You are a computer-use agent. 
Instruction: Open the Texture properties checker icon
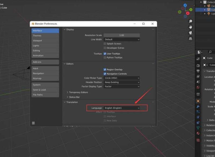(x=198, y=140)
